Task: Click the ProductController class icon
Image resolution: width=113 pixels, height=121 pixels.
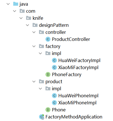Action: coord(48,39)
